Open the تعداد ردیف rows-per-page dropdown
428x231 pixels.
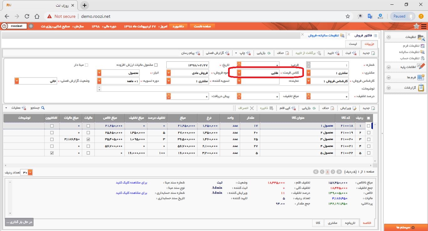[30, 172]
